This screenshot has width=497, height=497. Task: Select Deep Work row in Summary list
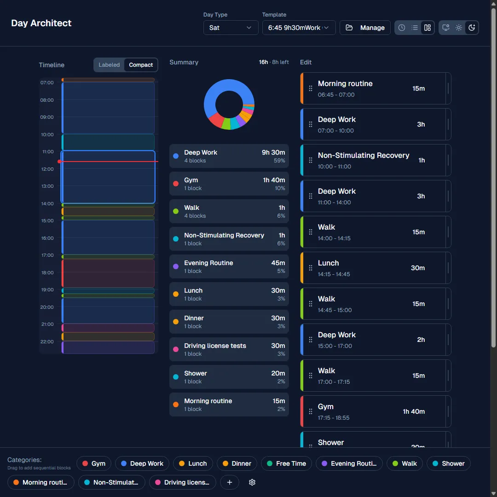pos(229,156)
